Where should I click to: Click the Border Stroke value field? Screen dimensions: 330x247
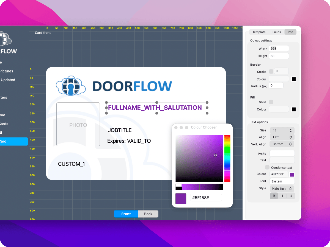click(x=281, y=71)
